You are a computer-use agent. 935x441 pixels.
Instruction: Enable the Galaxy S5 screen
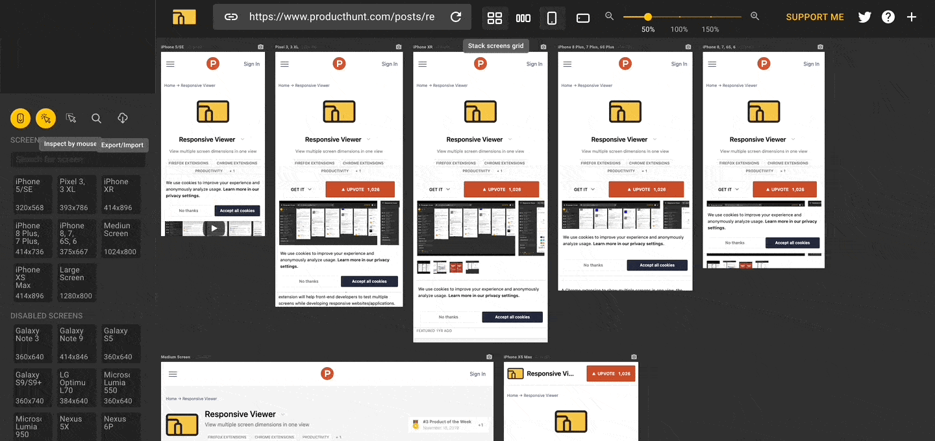tap(120, 344)
